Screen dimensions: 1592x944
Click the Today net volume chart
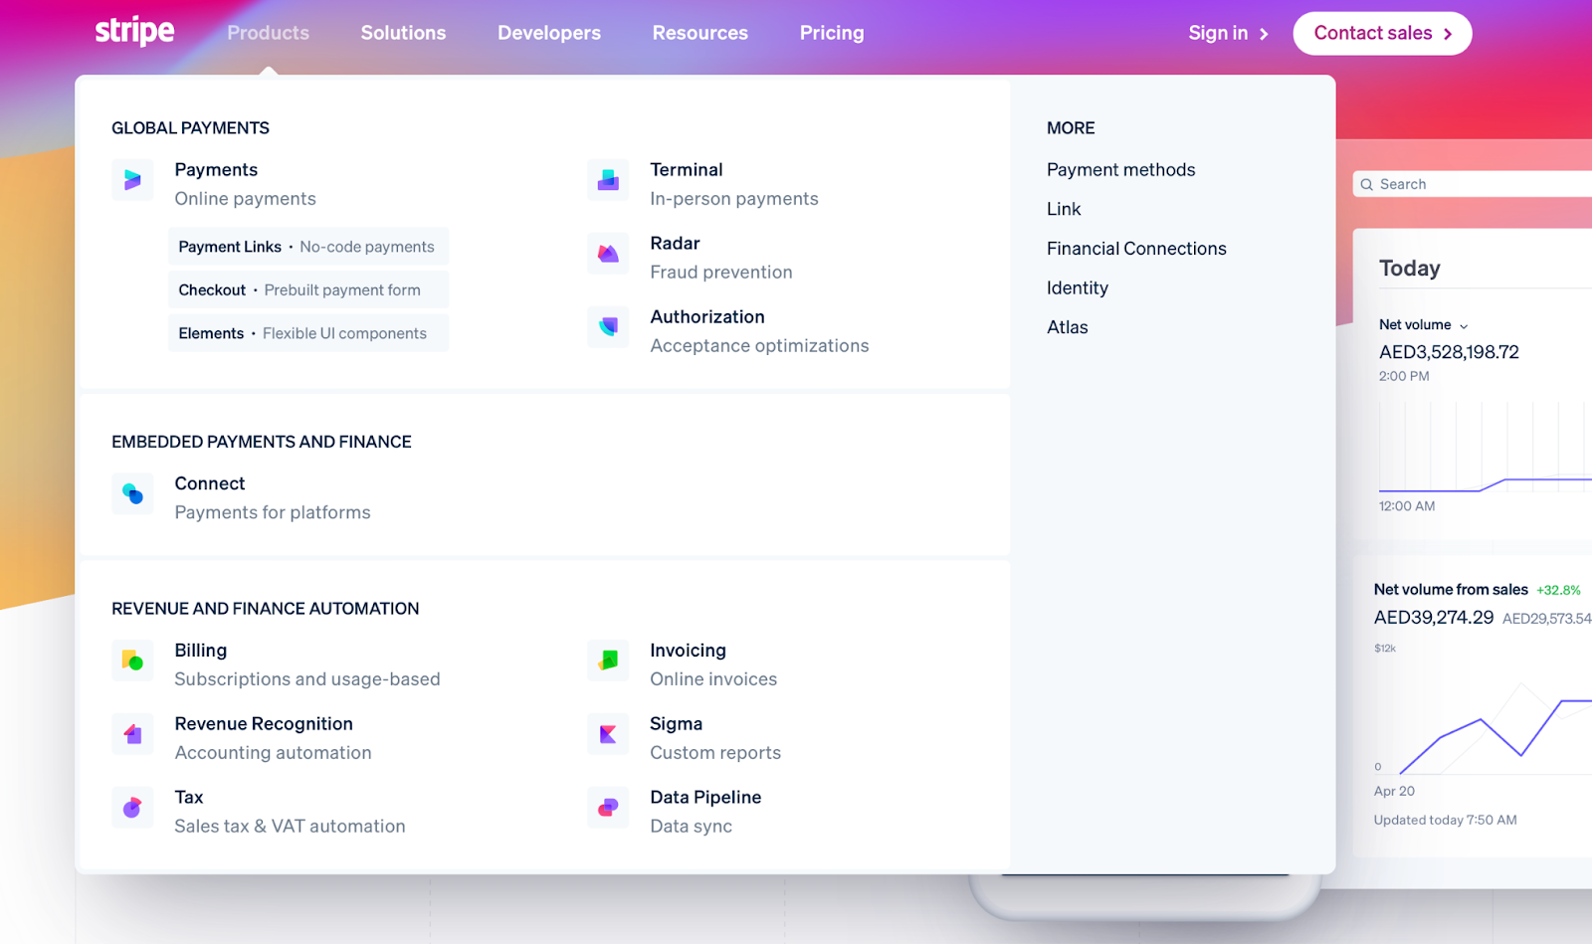click(1486, 448)
